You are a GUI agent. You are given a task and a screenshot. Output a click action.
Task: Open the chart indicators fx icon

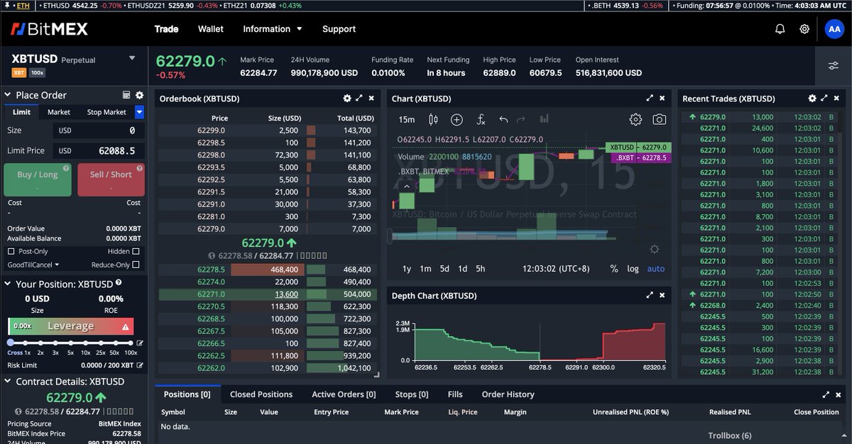tap(481, 120)
